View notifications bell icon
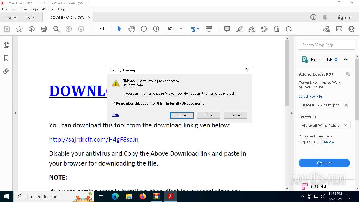359x202 pixels. click(x=325, y=17)
